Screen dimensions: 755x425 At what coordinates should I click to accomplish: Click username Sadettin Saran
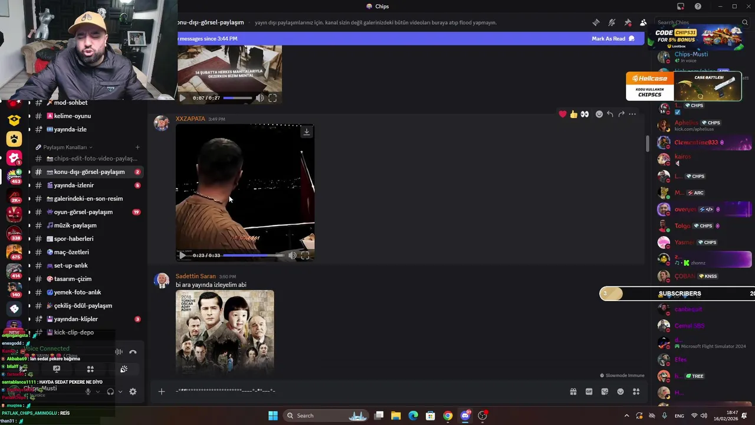(x=195, y=276)
